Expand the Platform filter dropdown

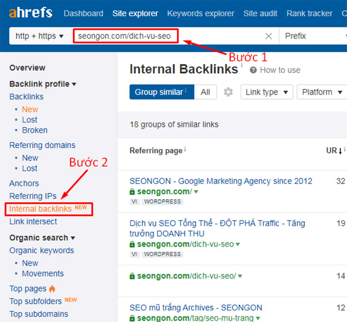322,92
